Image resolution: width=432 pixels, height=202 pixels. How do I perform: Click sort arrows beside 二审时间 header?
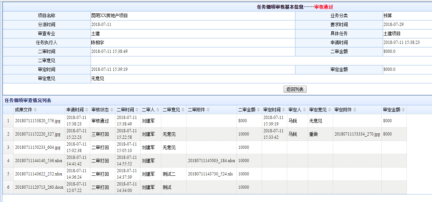click(x=137, y=110)
